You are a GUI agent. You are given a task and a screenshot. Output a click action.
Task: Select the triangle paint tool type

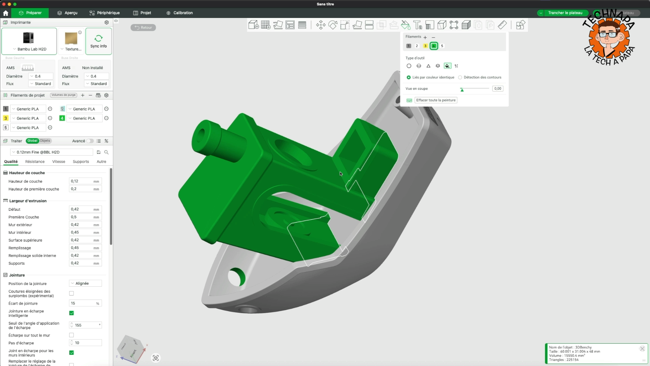[428, 66]
